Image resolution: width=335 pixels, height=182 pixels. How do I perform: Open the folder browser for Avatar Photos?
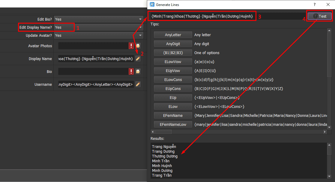point(138,46)
